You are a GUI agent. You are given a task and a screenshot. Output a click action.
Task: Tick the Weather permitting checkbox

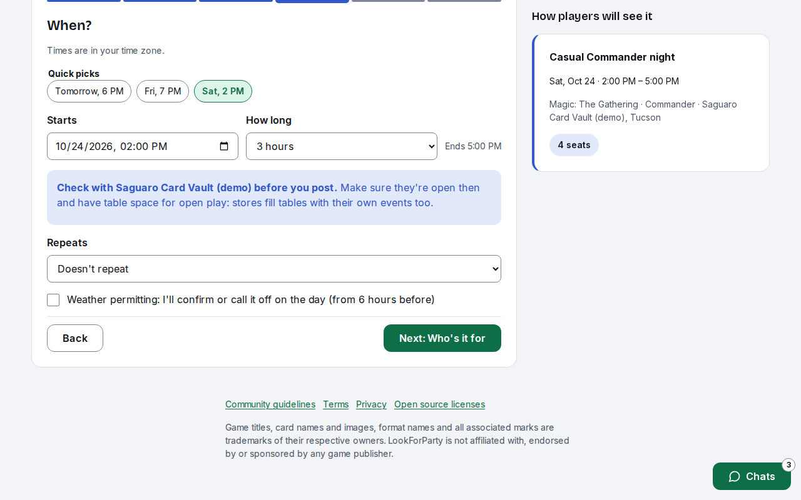point(53,300)
